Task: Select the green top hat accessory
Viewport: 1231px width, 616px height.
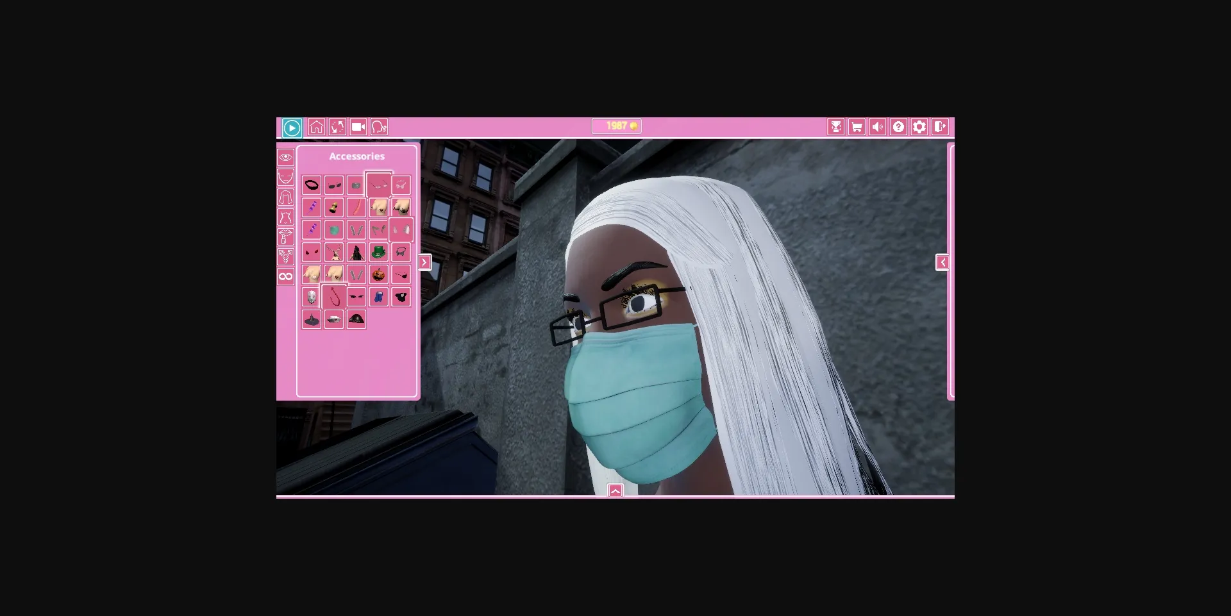Action: tap(378, 252)
